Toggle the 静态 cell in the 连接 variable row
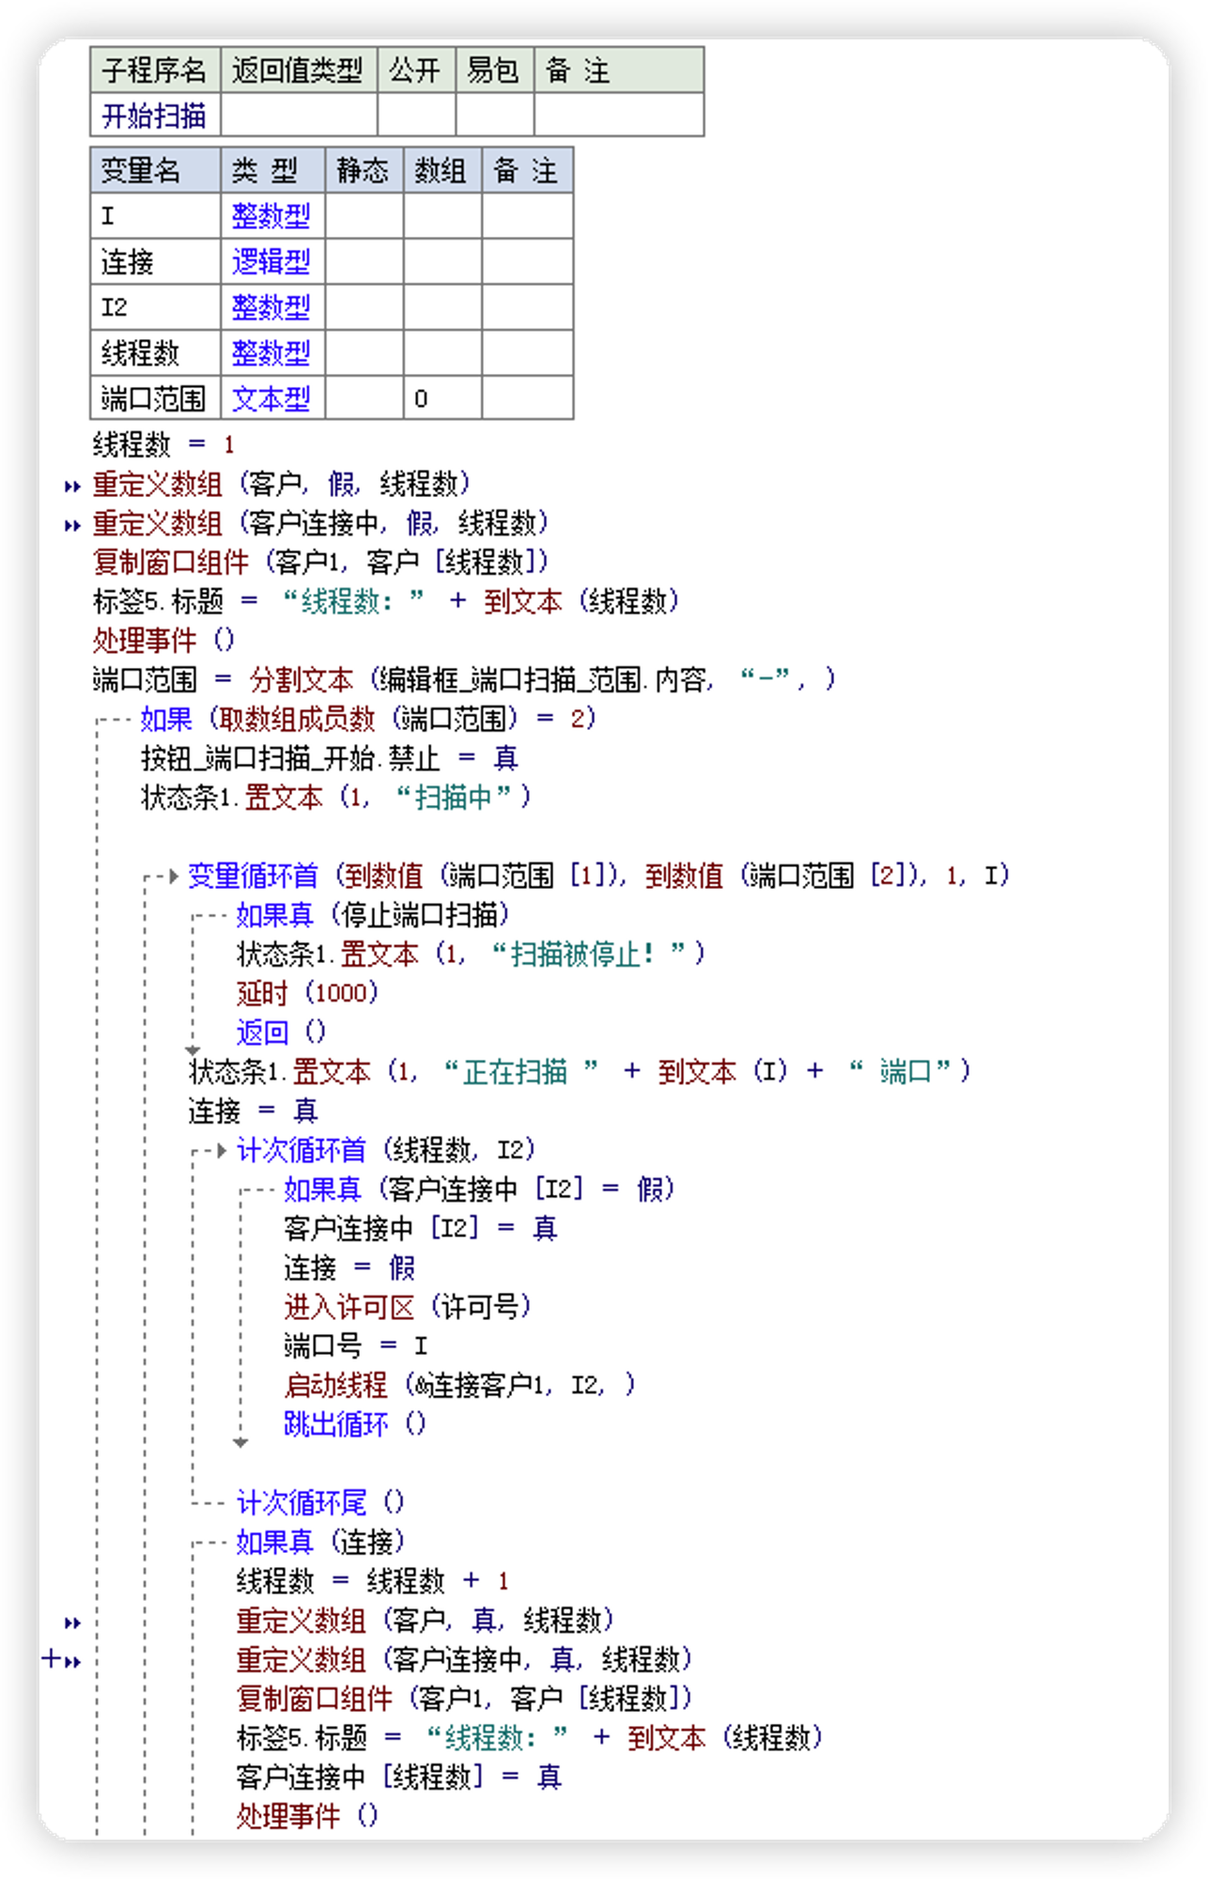 (x=364, y=261)
